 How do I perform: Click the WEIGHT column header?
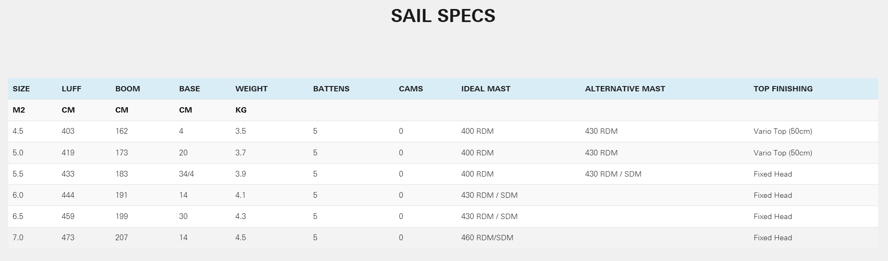click(251, 89)
